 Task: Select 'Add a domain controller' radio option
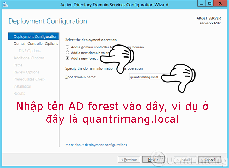[x=67, y=47]
